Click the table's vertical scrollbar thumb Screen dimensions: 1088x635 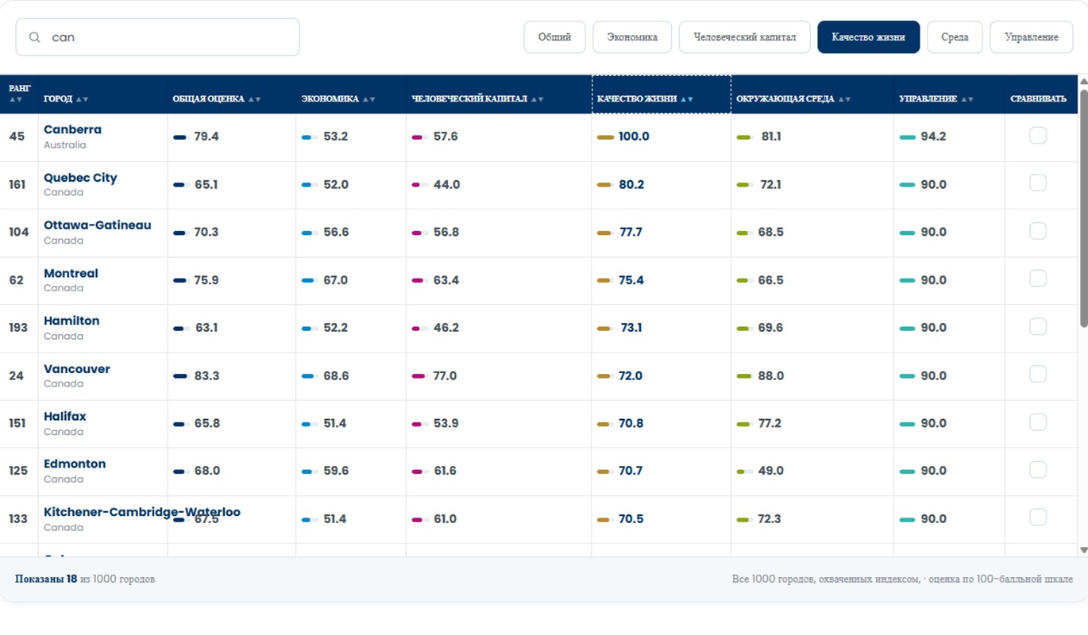pos(1083,208)
